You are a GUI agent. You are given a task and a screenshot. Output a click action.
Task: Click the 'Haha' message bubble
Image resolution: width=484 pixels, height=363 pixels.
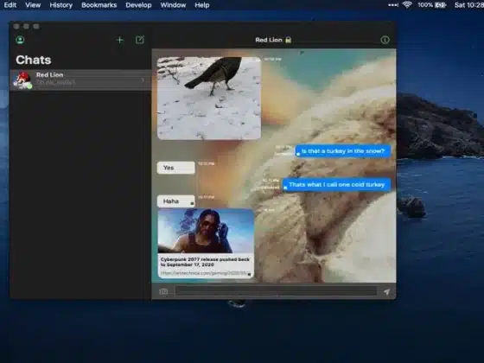point(176,201)
